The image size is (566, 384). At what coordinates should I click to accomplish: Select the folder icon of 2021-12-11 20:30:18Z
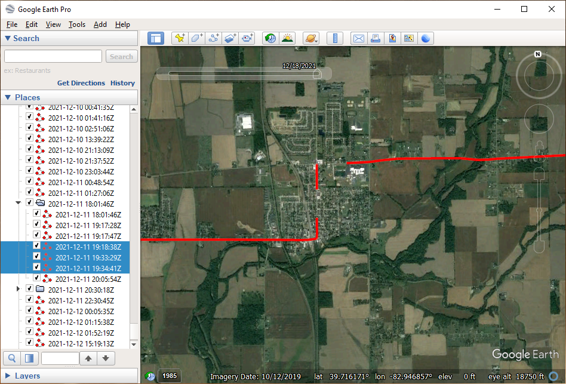[40, 289]
